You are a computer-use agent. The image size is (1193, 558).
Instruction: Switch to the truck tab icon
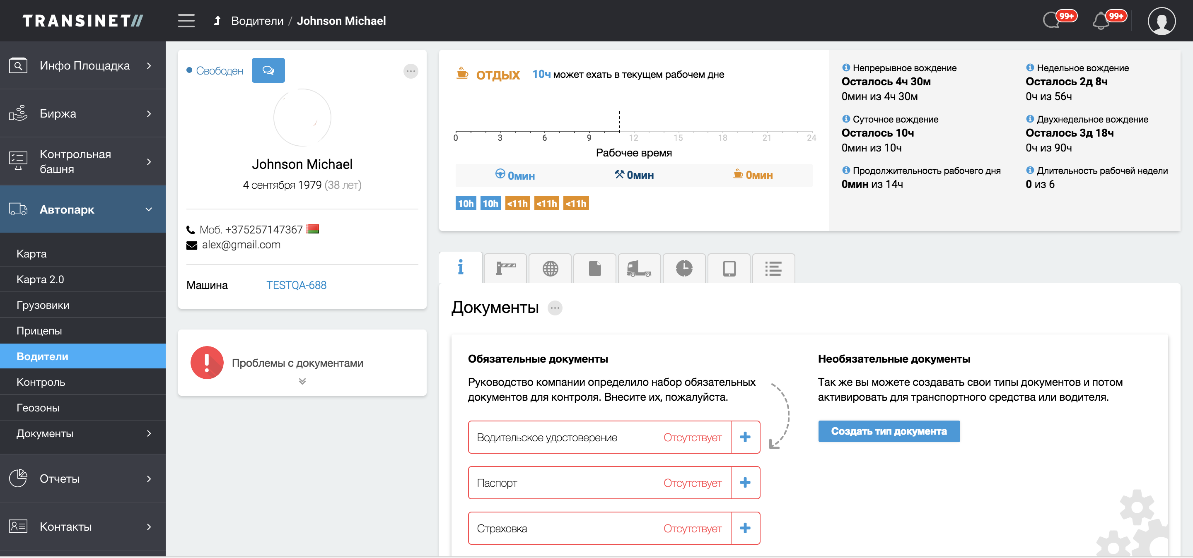coord(639,268)
